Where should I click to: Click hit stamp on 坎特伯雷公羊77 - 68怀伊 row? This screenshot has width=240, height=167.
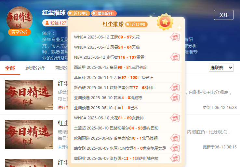(175, 88)
